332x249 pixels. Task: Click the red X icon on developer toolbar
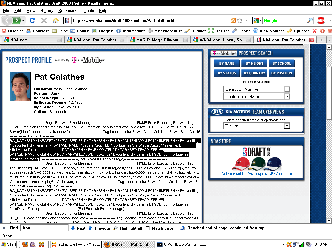coord(314,31)
